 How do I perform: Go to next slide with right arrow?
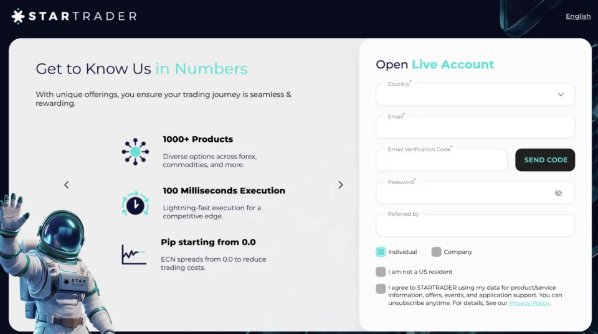coord(341,185)
